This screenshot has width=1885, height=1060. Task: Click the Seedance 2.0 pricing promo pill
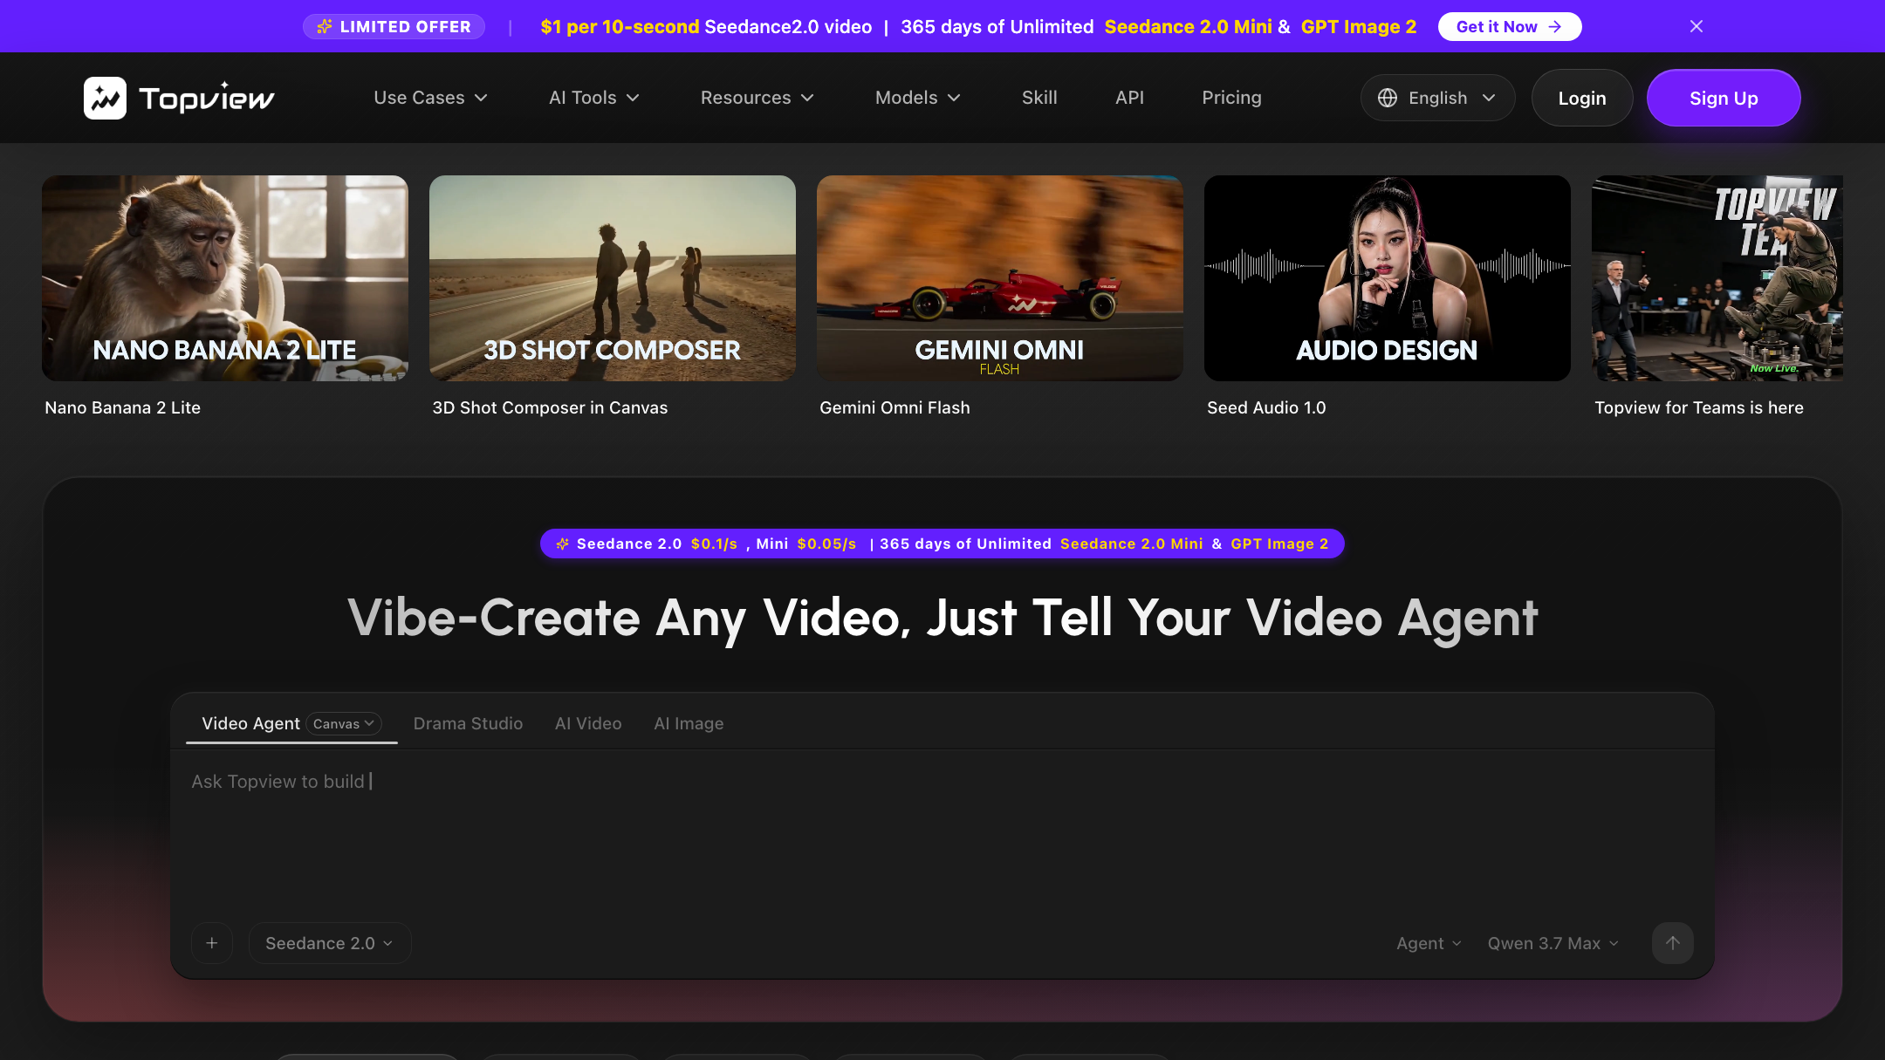[942, 544]
